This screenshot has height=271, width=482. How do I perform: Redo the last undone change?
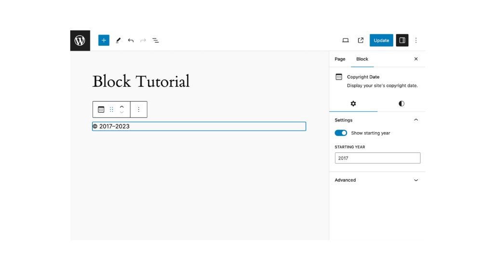143,41
